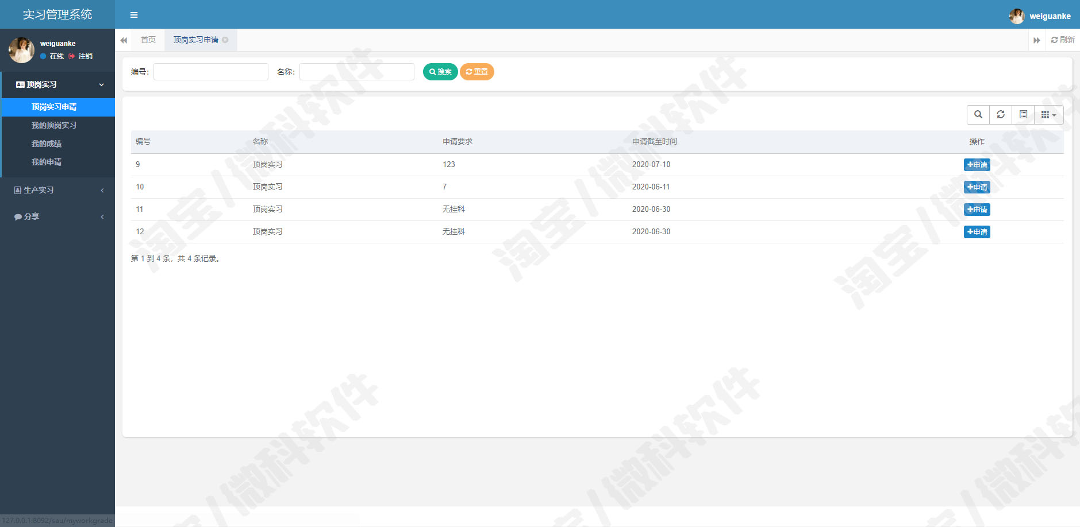
Task: Focus the 名称 input field
Action: point(357,72)
